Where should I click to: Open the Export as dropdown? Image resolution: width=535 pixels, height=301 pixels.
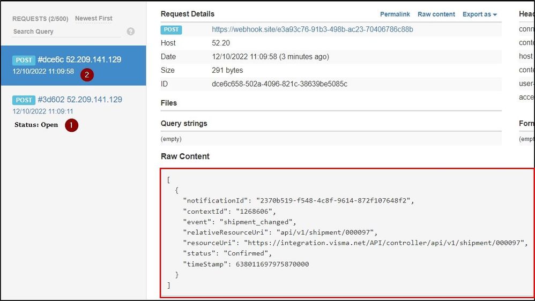tap(480, 14)
